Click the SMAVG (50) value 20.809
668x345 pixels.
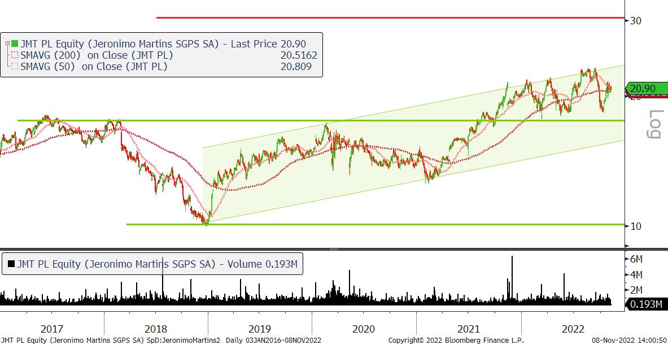click(296, 67)
